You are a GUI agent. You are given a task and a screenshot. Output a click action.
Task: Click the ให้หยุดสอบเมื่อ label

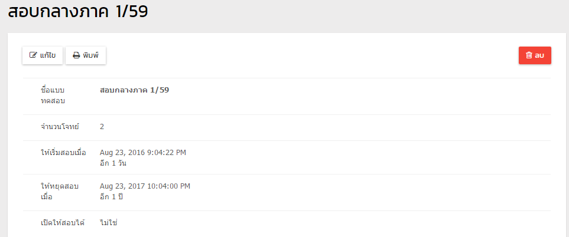point(60,192)
